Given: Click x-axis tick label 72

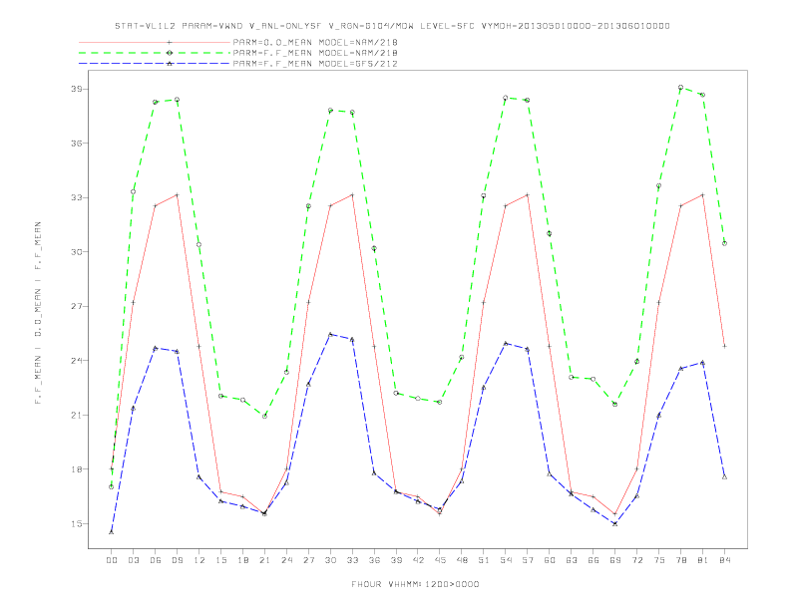Looking at the screenshot, I should [x=636, y=560].
